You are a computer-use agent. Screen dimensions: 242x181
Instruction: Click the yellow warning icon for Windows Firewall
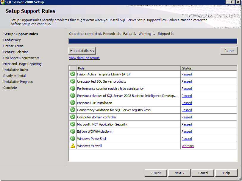point(73,146)
